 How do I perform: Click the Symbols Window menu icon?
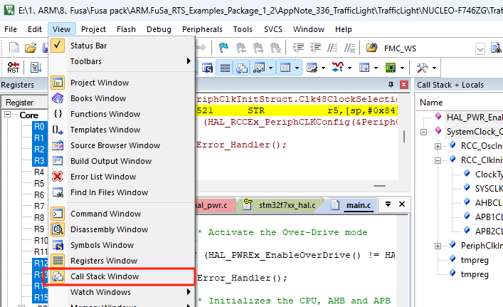click(x=58, y=245)
